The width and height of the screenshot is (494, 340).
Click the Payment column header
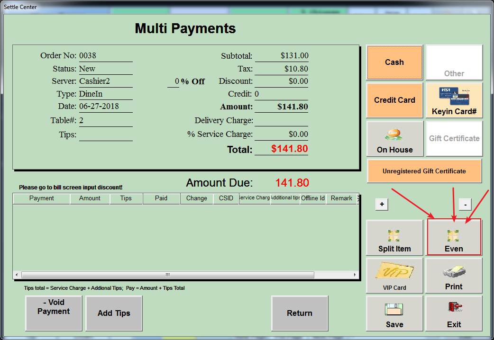41,198
